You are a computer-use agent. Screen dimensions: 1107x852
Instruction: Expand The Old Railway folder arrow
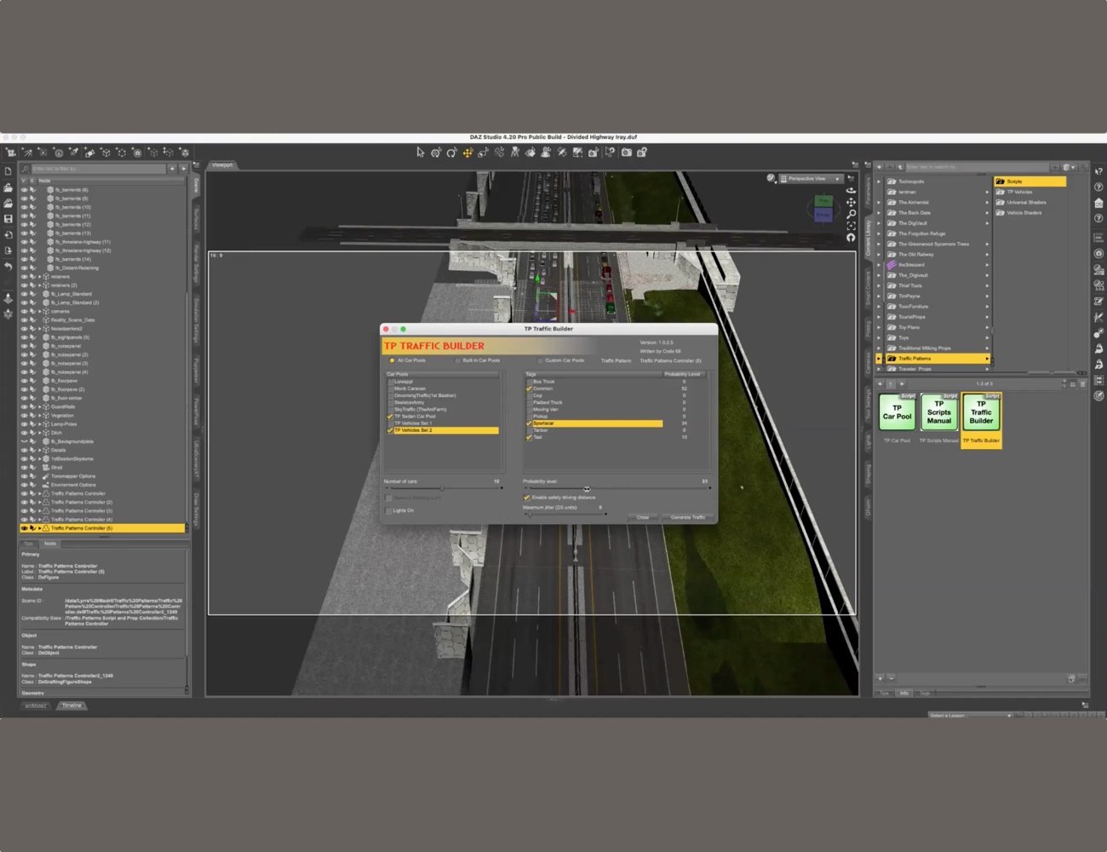880,255
